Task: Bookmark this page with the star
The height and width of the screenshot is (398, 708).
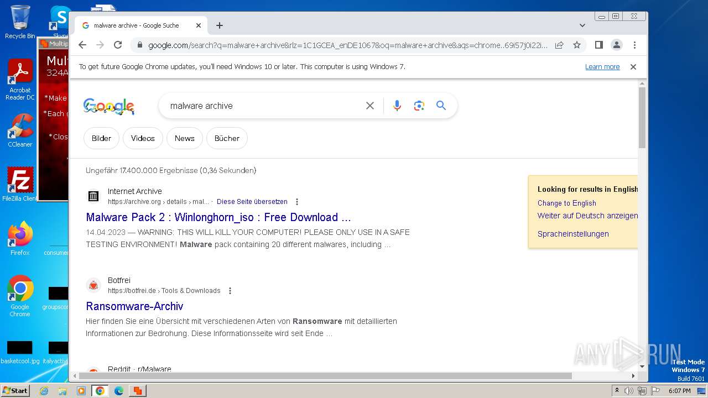Action: pyautogui.click(x=577, y=45)
